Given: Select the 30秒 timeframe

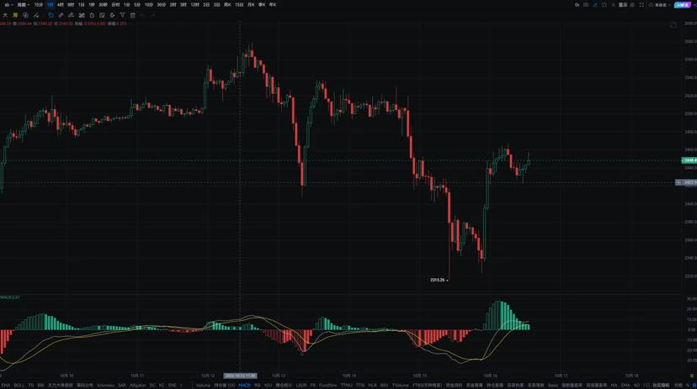Looking at the screenshot, I should [103, 4].
